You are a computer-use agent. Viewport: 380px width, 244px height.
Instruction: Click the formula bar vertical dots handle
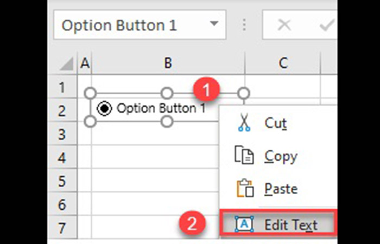coord(244,25)
